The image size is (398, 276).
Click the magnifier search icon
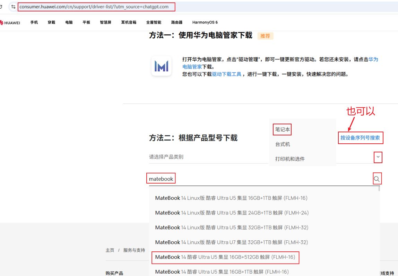(377, 179)
